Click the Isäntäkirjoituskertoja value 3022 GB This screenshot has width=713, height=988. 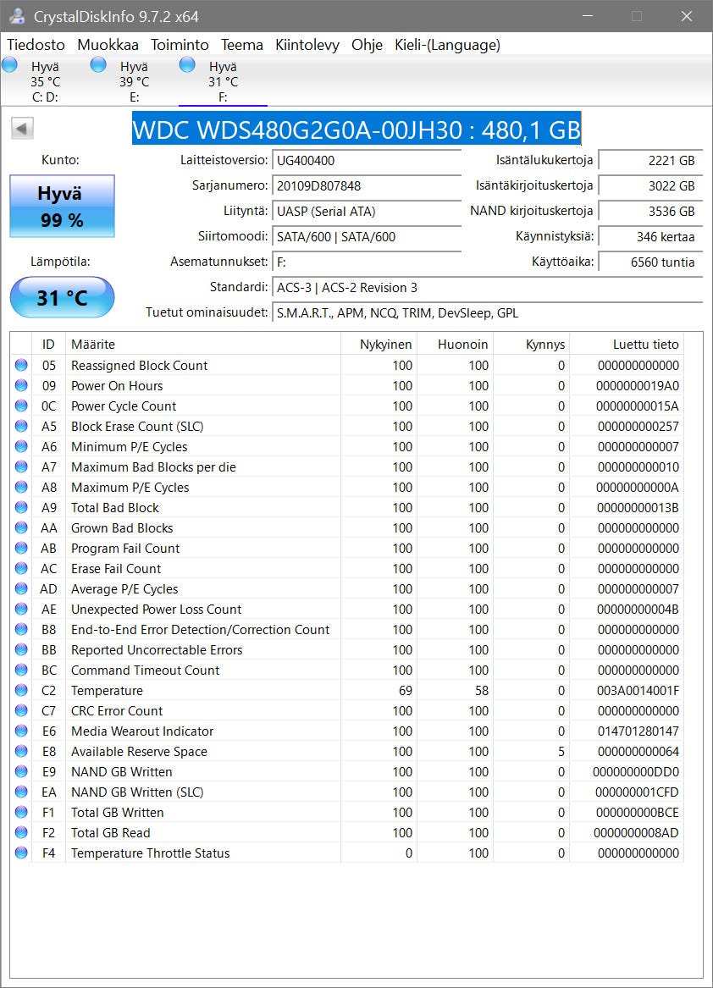tap(650, 186)
